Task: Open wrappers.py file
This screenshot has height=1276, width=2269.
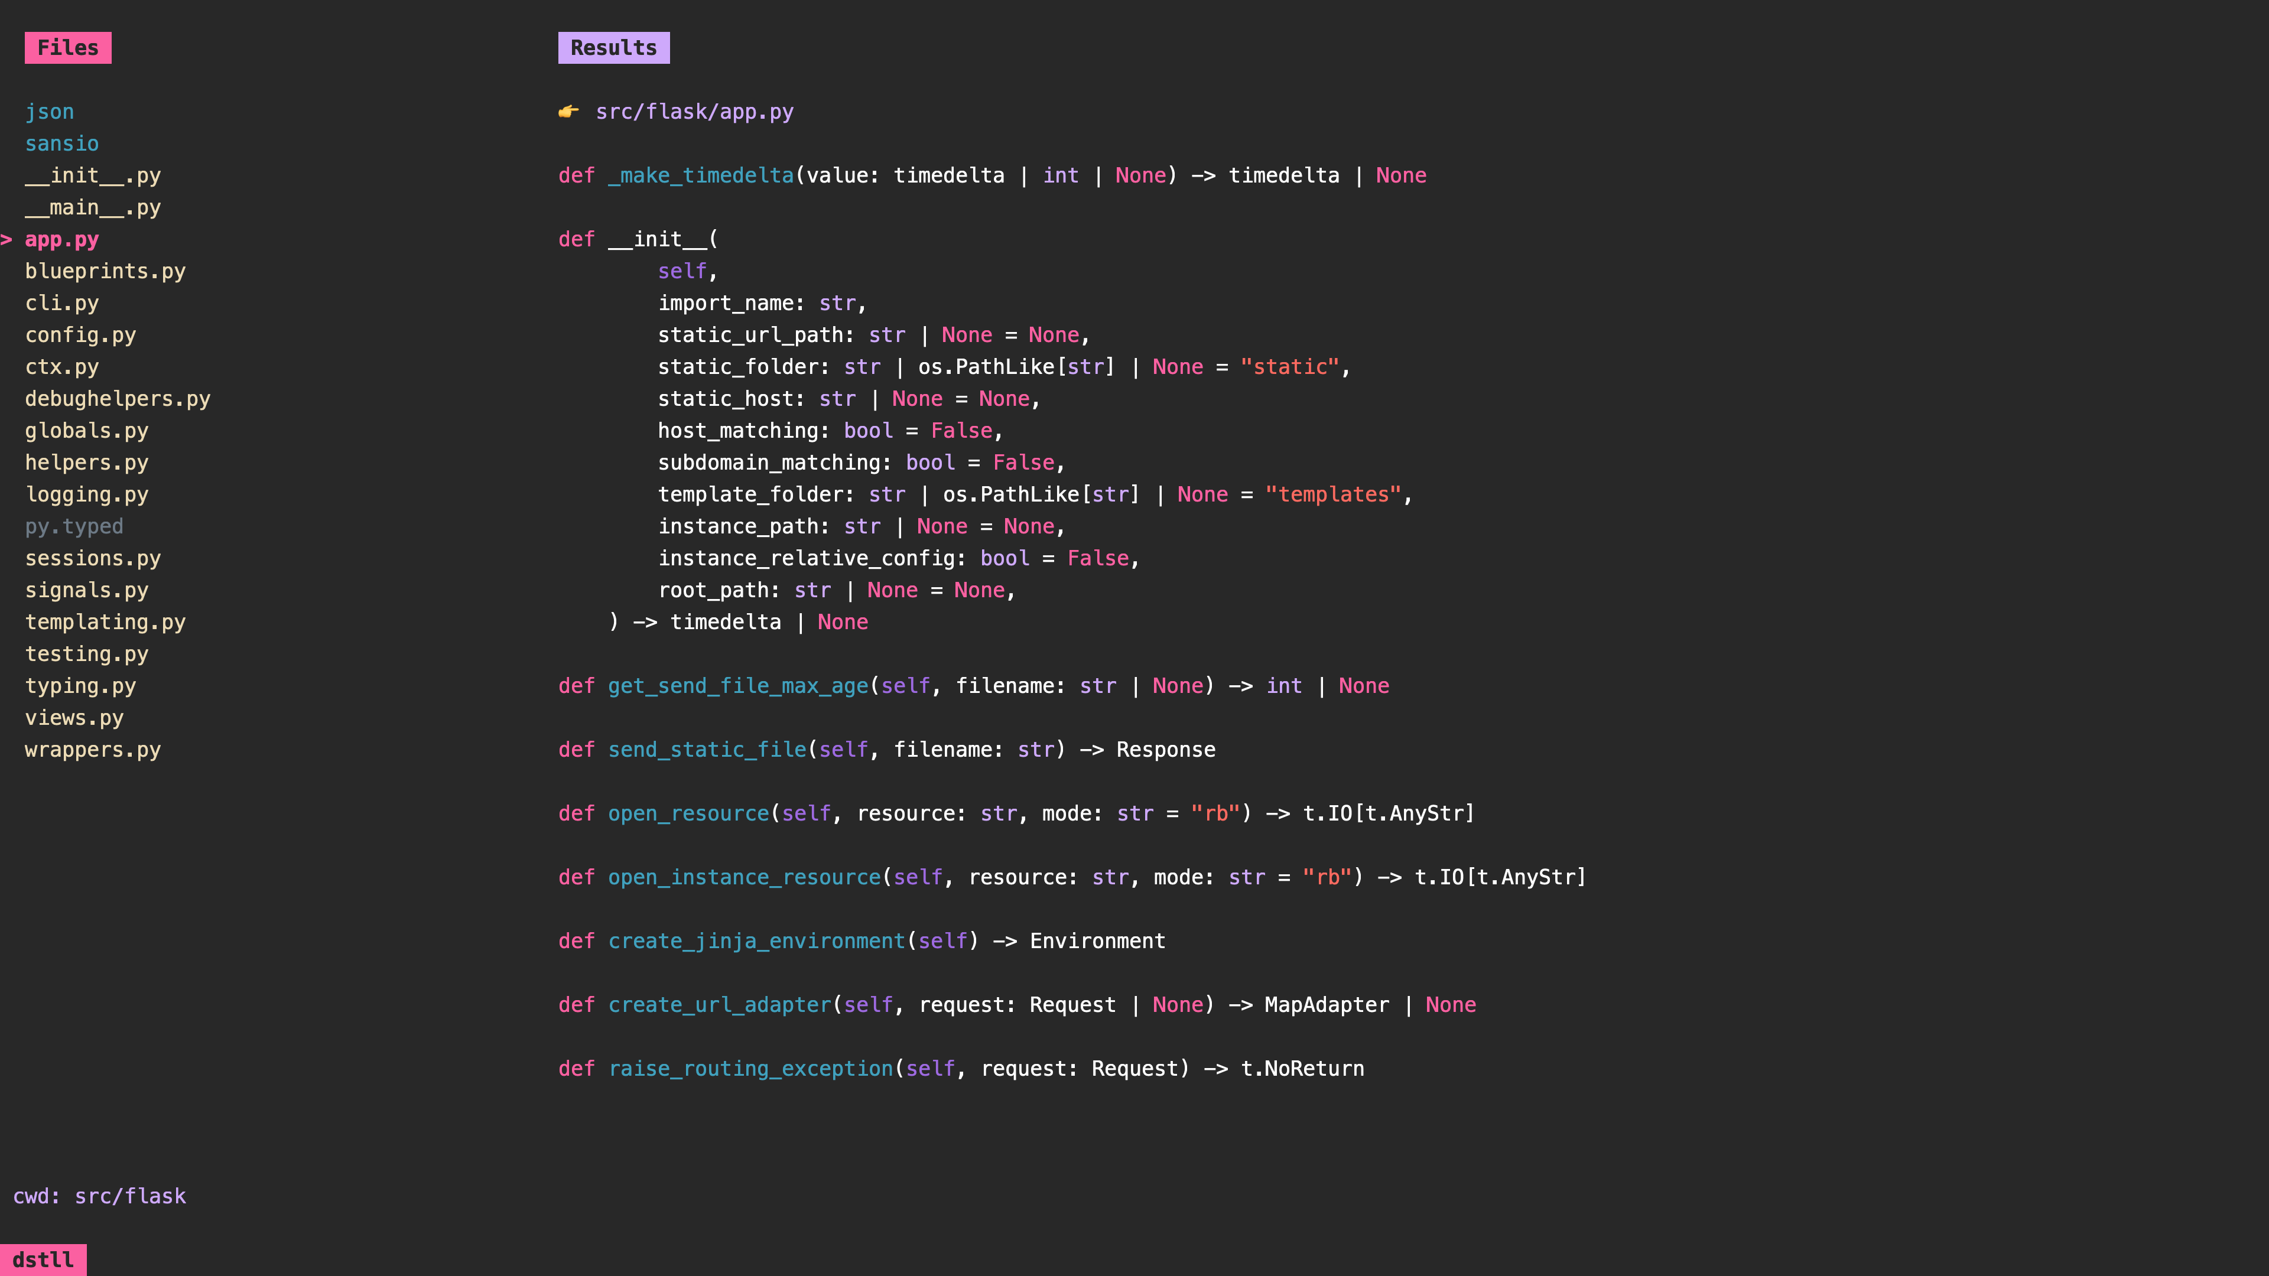Action: click(x=93, y=750)
